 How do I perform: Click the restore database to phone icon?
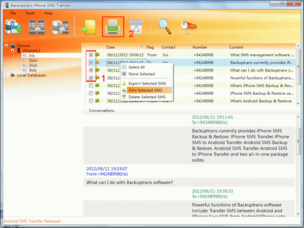[x=60, y=27]
